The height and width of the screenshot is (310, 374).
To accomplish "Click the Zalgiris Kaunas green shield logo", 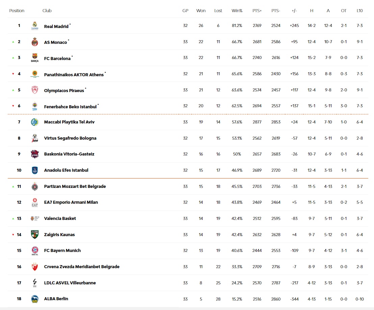I will 35,234.
